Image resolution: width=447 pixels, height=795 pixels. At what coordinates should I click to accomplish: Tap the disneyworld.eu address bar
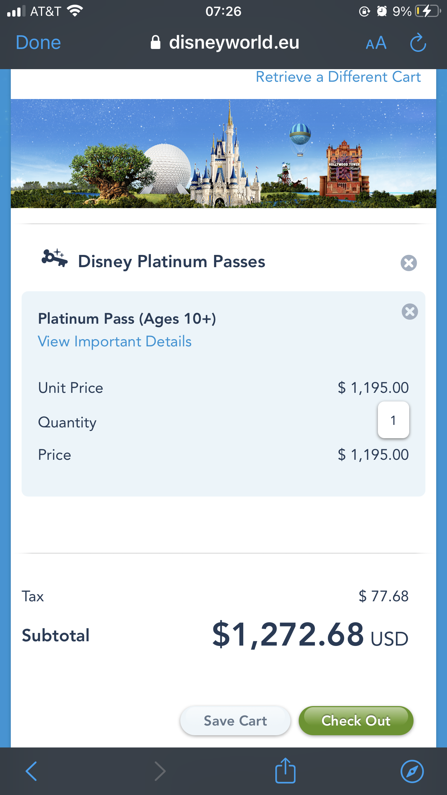pyautogui.click(x=234, y=42)
